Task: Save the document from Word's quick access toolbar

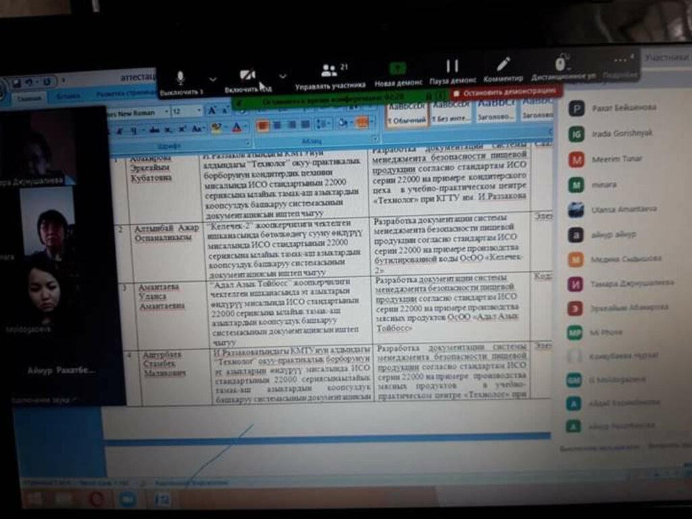Action: pos(17,82)
